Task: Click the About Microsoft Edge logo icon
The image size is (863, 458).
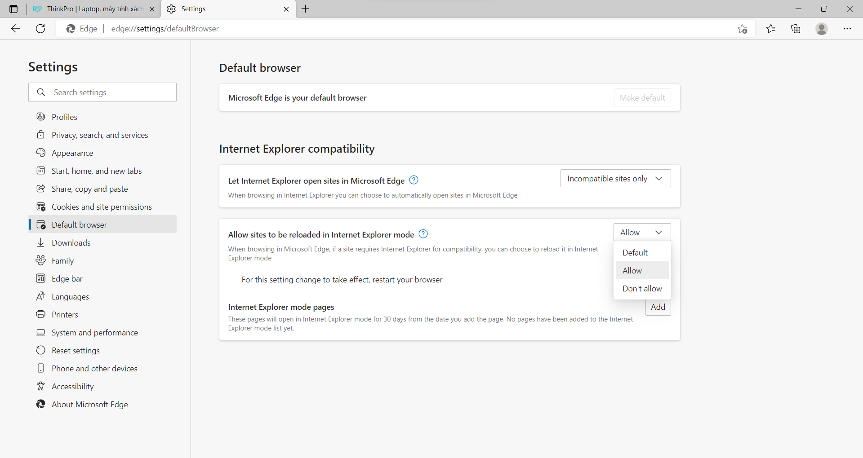Action: tap(40, 404)
